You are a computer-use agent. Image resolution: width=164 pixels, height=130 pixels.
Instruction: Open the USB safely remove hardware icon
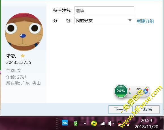click(x=76, y=123)
